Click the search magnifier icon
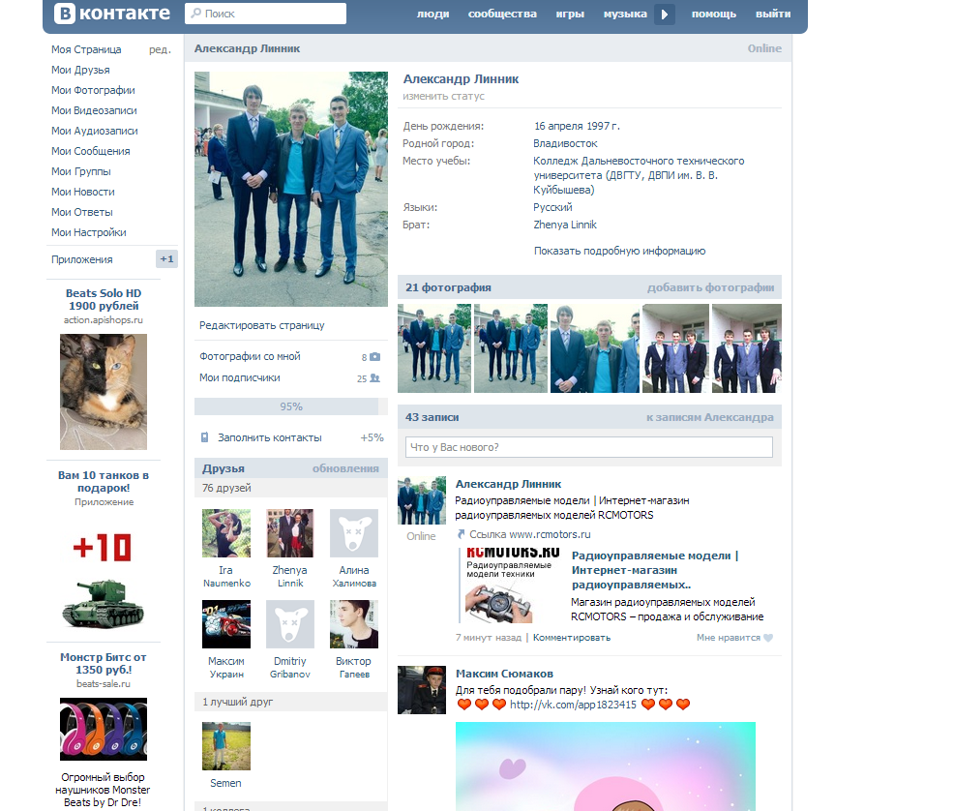Viewport: 954px width, 811px height. coord(195,13)
